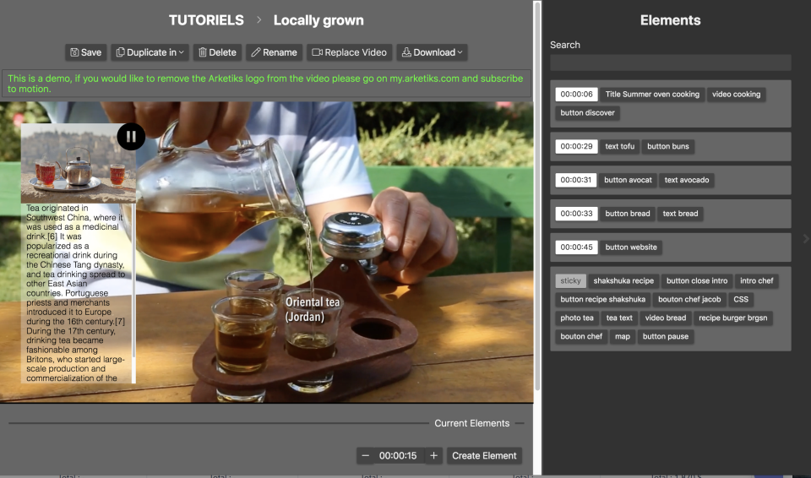Jump to timestamp 00:00:29
Viewport: 811px width, 478px height.
click(576, 146)
